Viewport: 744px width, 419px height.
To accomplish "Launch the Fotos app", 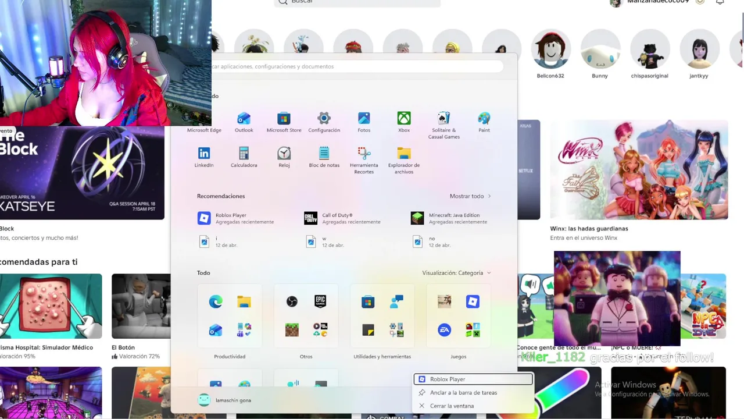I will (364, 119).
